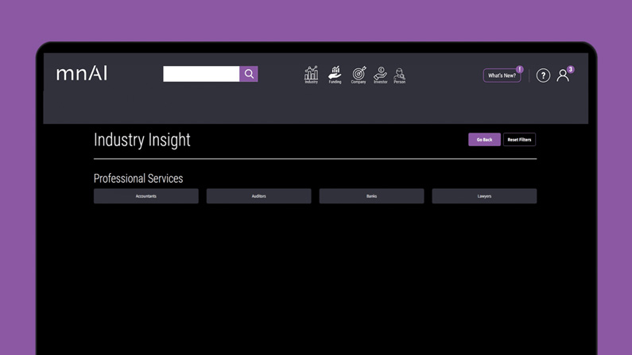Viewport: 632px width, 355px height.
Task: Click the notification badge showing 3
Action: 571,69
